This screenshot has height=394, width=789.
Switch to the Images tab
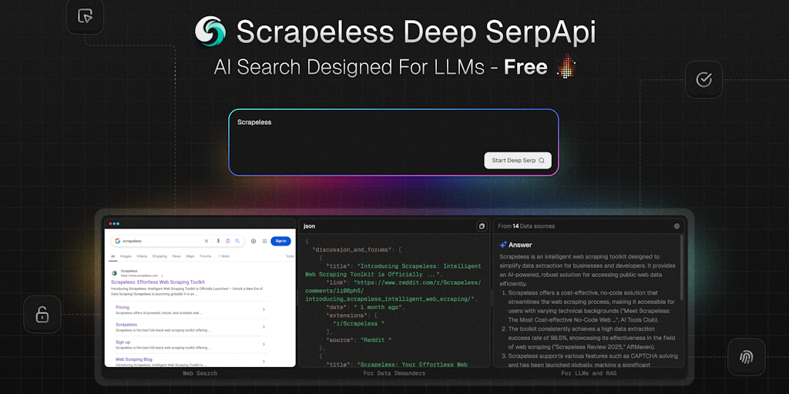(x=126, y=256)
